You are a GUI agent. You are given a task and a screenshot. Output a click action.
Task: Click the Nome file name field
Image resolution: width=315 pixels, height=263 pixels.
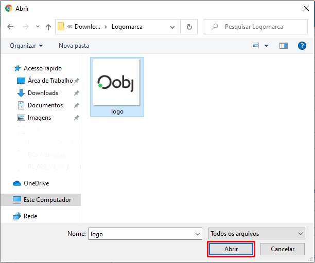pyautogui.click(x=145, y=234)
